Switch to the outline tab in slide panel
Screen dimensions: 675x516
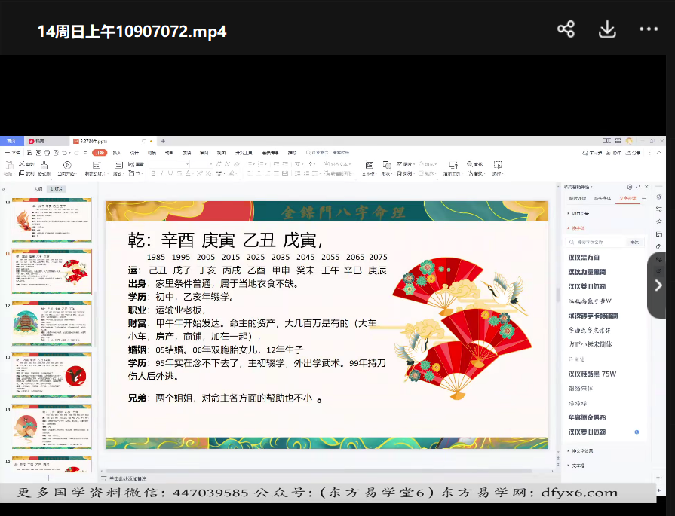38,189
